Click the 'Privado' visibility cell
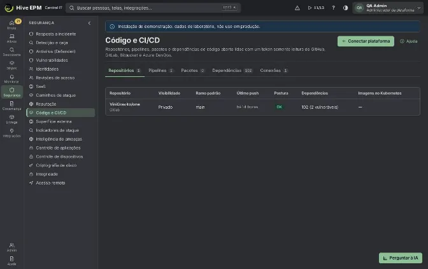This screenshot has width=428, height=269. [x=166, y=107]
